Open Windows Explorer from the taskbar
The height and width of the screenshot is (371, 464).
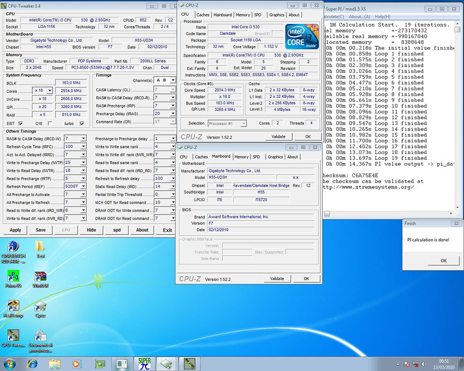pos(55,364)
